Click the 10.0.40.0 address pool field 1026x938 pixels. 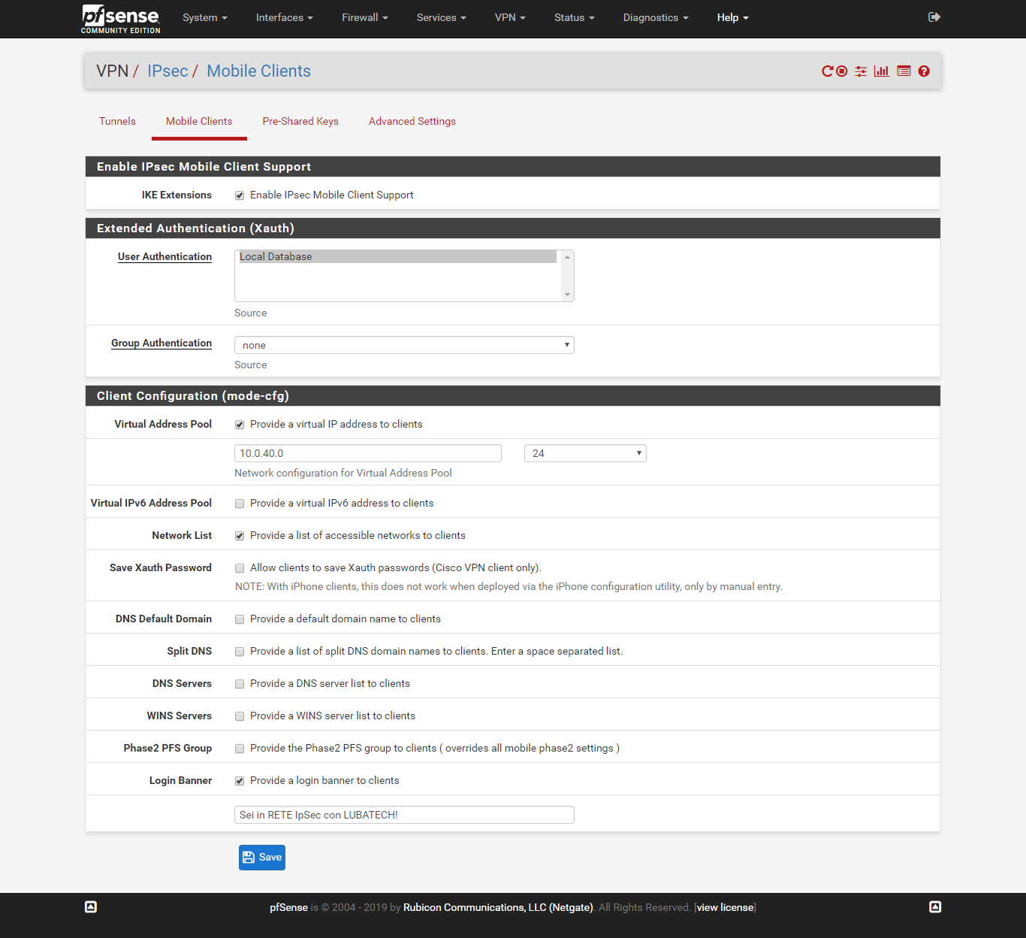(368, 453)
